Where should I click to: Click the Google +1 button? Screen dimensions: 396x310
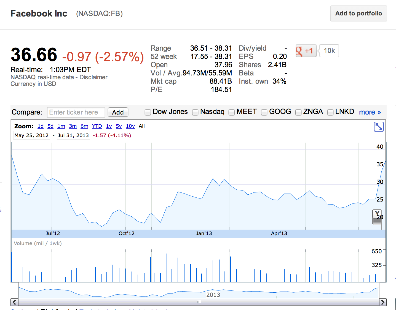(x=306, y=51)
